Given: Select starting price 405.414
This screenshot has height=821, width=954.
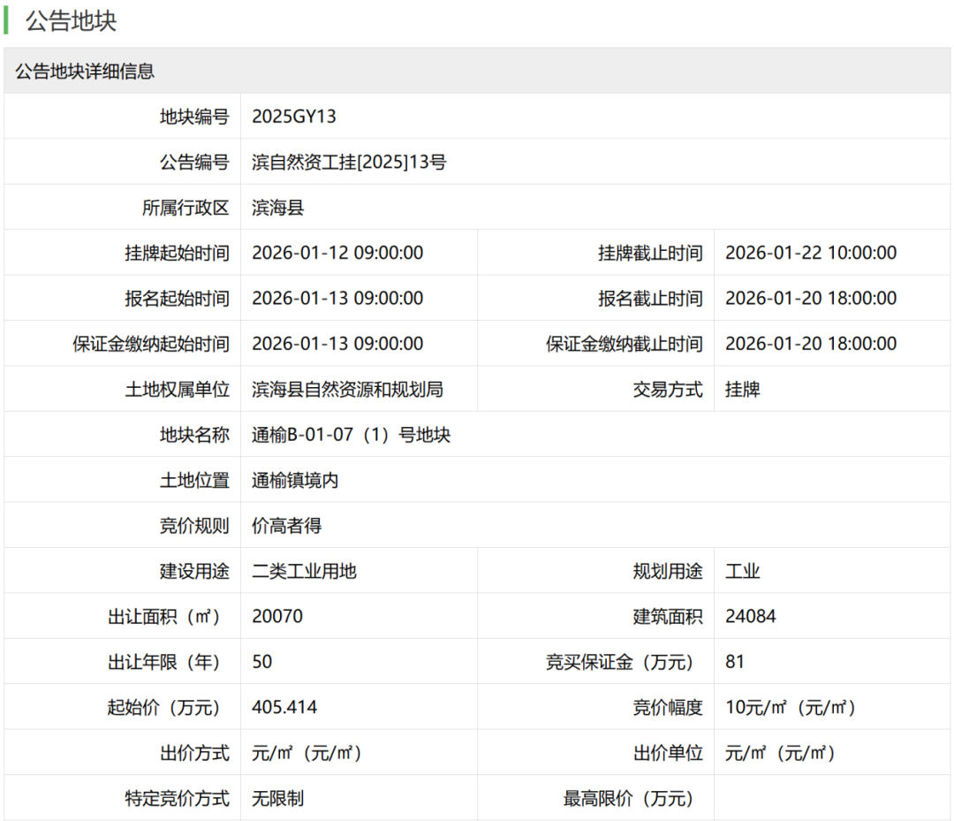Looking at the screenshot, I should 284,708.
